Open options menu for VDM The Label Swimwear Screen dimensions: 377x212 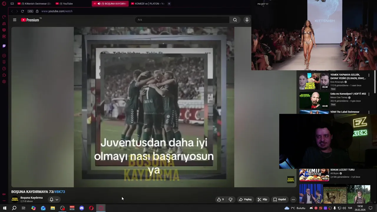(369, 112)
